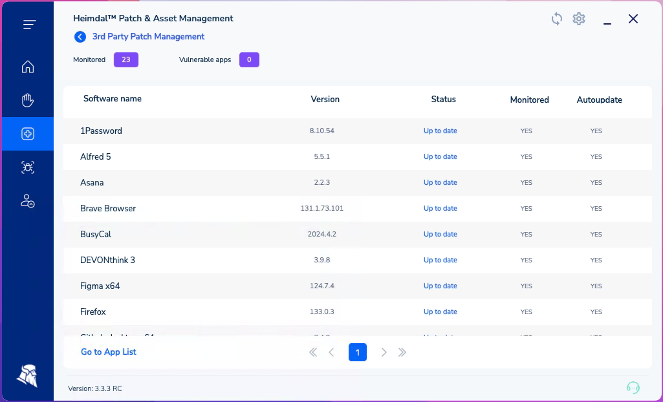The width and height of the screenshot is (663, 402).
Task: Click version 131.1.73.101 cell
Action: pos(321,208)
